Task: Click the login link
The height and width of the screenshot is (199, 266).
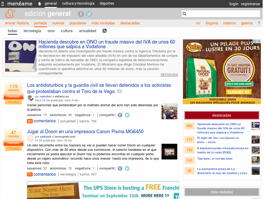Action: 234,4
